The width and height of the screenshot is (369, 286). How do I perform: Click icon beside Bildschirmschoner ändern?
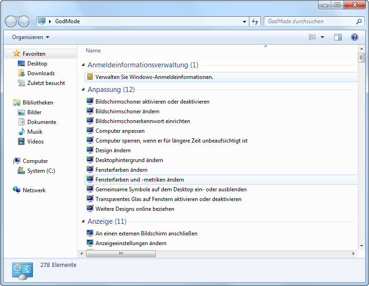(x=90, y=111)
